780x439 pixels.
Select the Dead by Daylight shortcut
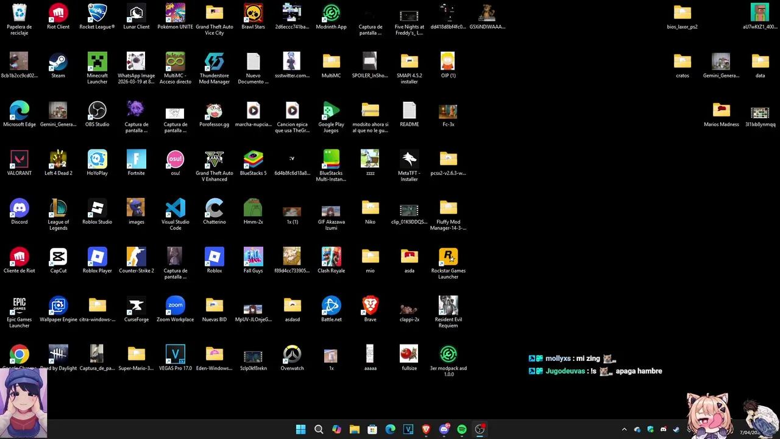[x=58, y=358]
